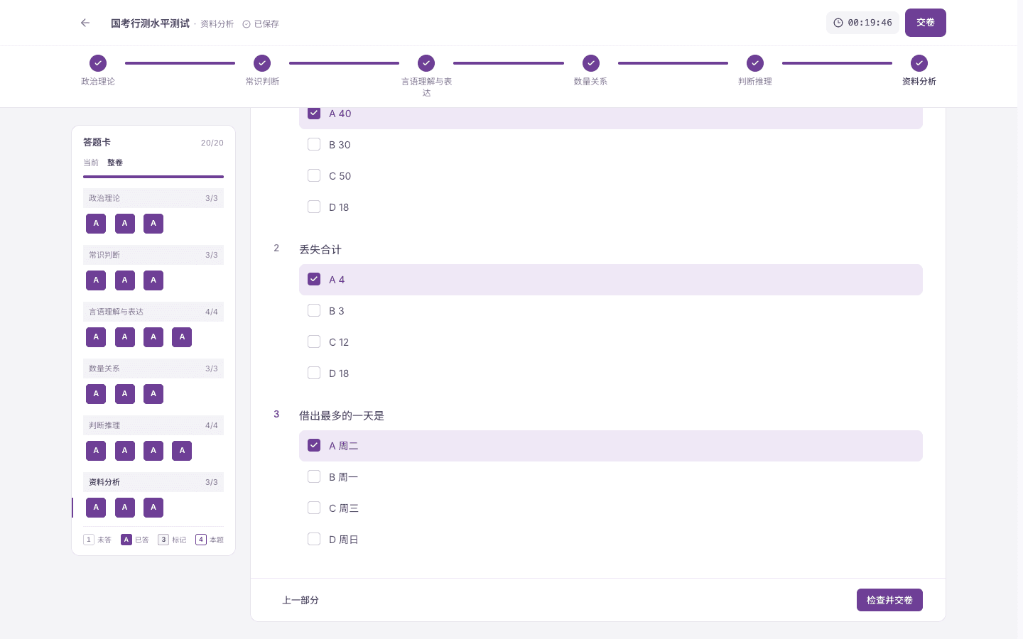The height and width of the screenshot is (639, 1023).
Task: Click the 判断推理 4/4 section header
Action: [x=153, y=425]
